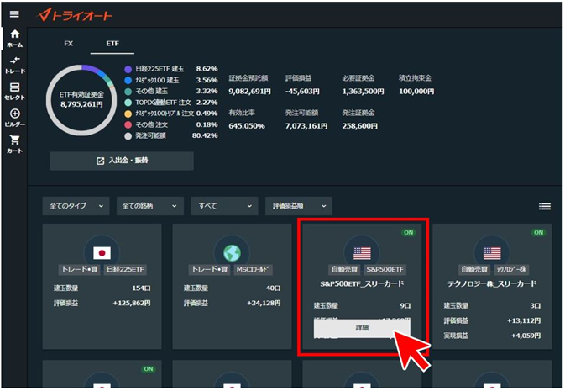
Task: Click 実現損益 +4,059円 value
Action: (526, 336)
